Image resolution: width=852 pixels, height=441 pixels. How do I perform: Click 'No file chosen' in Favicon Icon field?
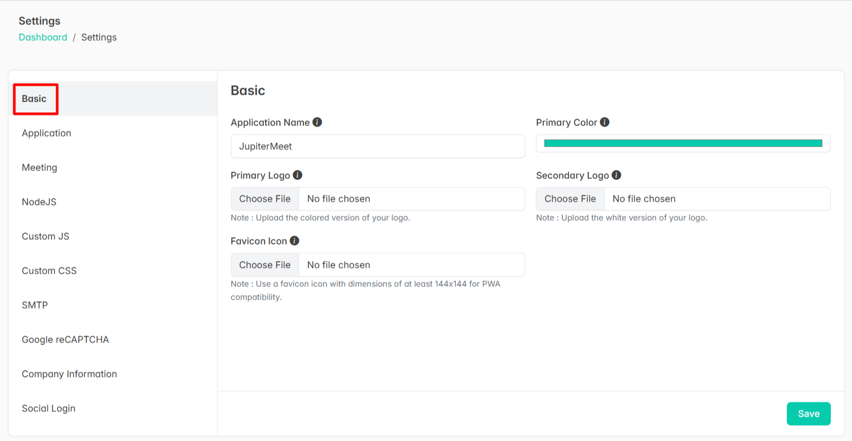[x=338, y=265]
